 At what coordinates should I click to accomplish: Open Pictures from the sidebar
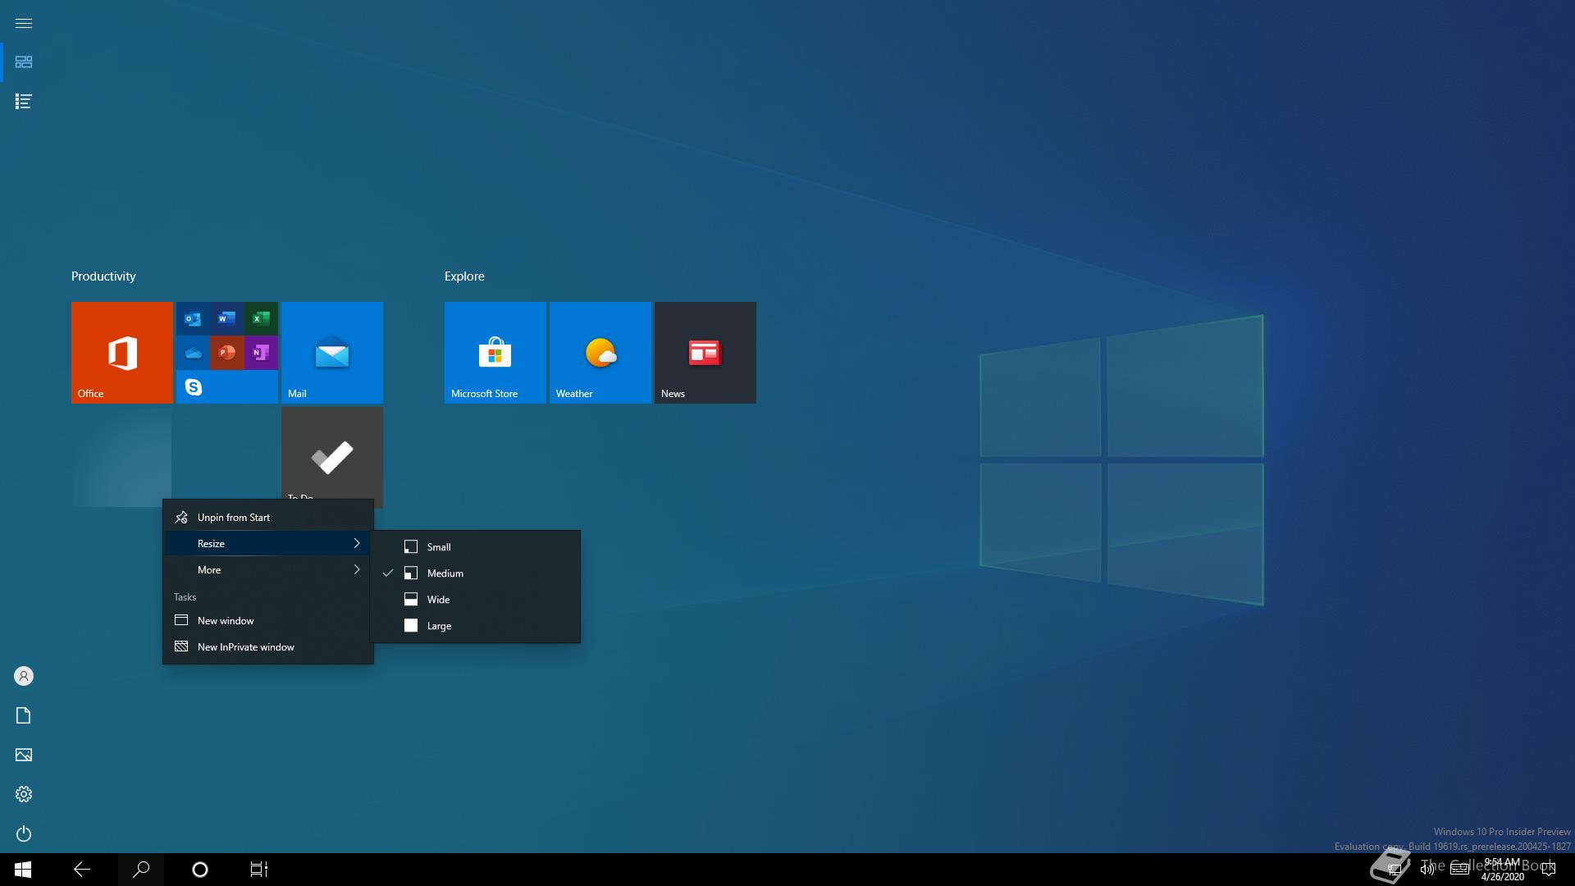(24, 755)
